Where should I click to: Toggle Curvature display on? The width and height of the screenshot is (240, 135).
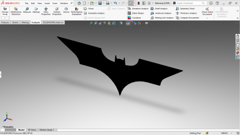click(x=134, y=18)
